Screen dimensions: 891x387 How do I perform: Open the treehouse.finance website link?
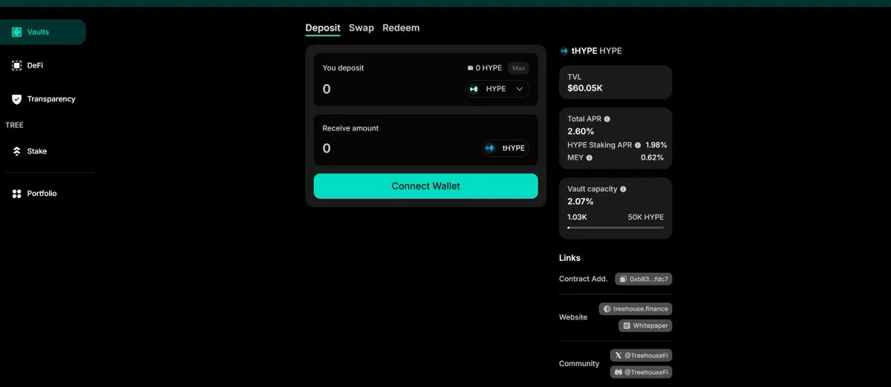coord(636,308)
